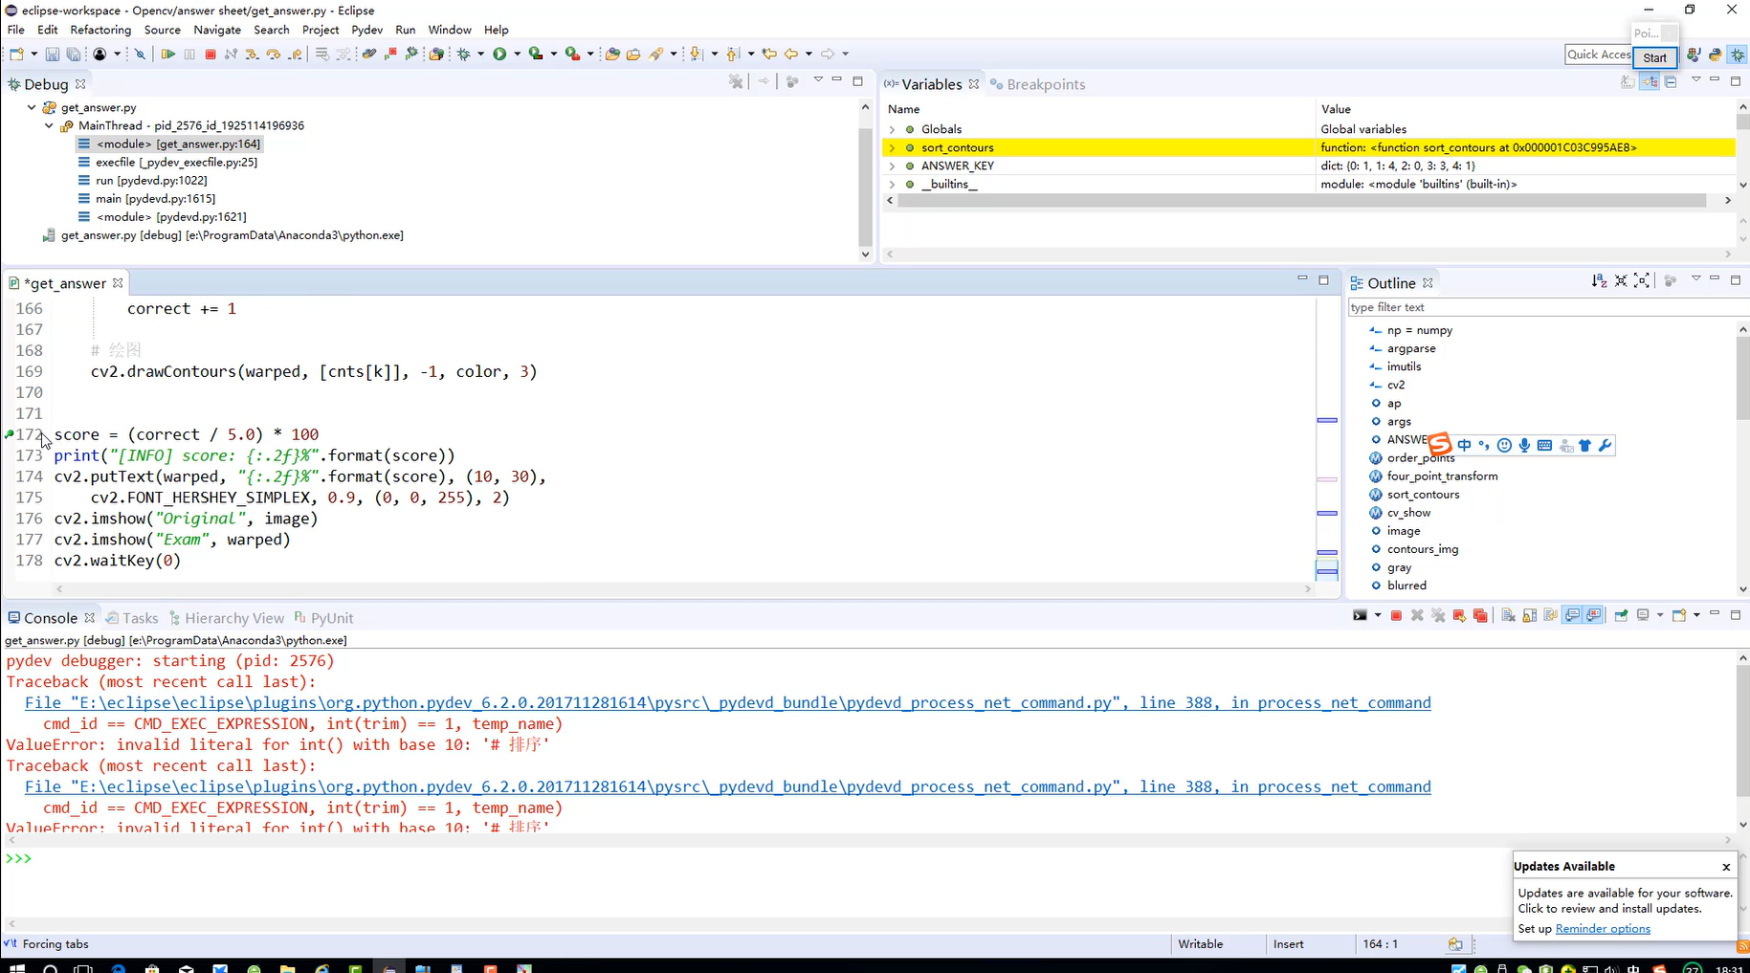
Task: Open first pydevd_process_net_command.py traceback link
Action: tap(728, 703)
